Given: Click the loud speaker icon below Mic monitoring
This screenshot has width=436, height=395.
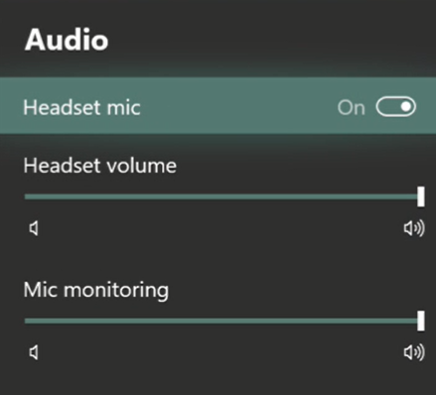Looking at the screenshot, I should [x=414, y=352].
